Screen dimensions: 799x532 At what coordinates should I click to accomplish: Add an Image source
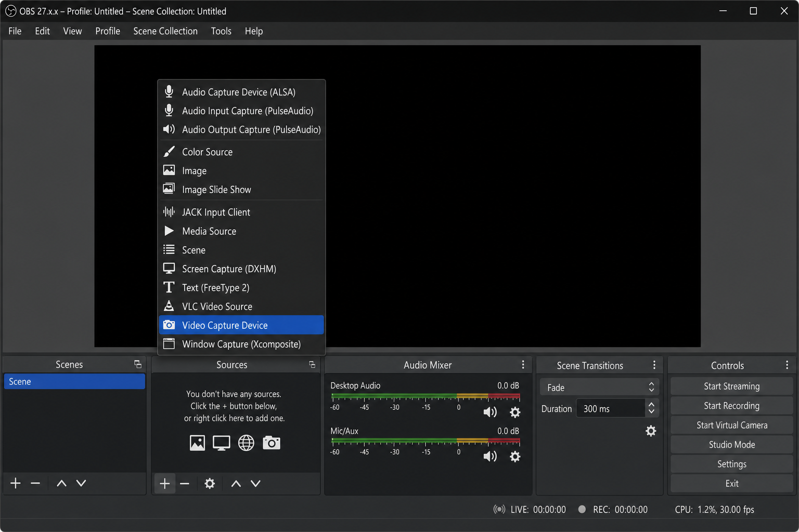241,170
